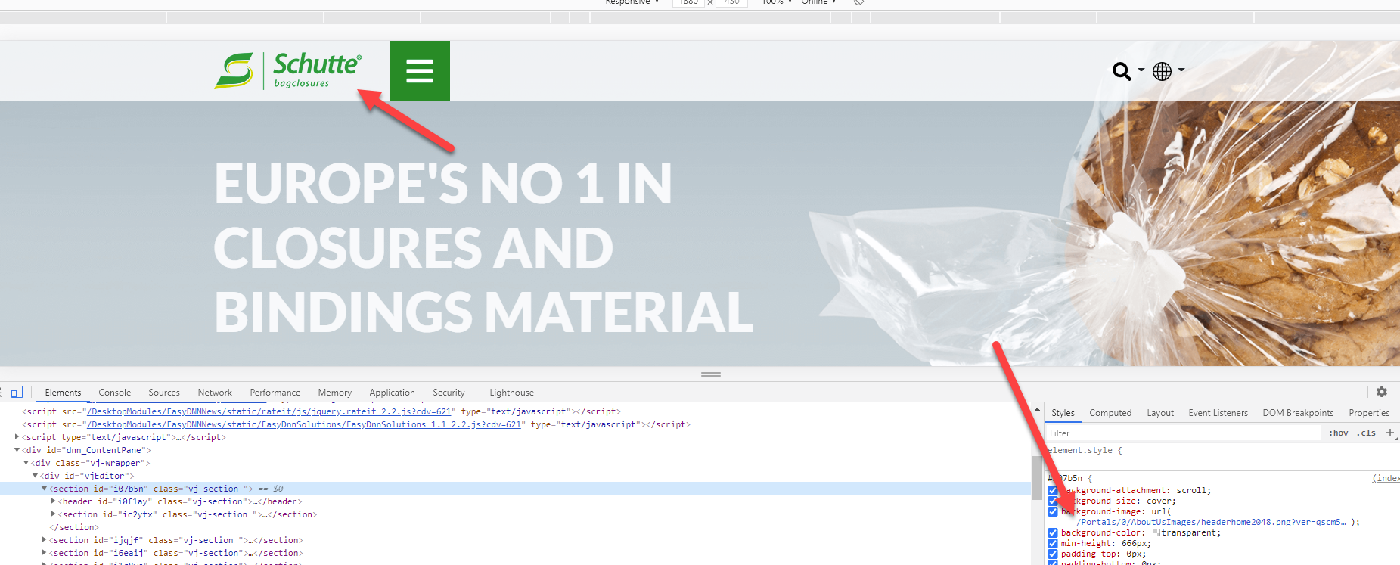Collapse the div vj-wrapper node
Viewport: 1400px width, 565px height.
coord(26,462)
